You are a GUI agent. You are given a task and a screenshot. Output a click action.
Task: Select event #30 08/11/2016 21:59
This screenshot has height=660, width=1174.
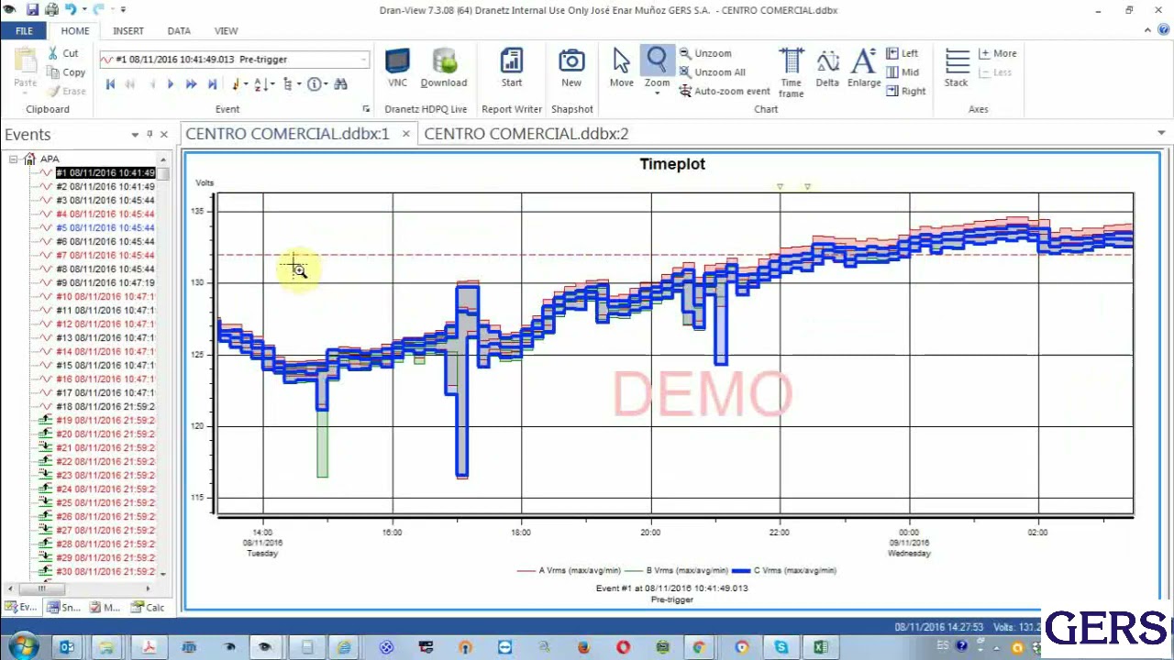pyautogui.click(x=105, y=572)
